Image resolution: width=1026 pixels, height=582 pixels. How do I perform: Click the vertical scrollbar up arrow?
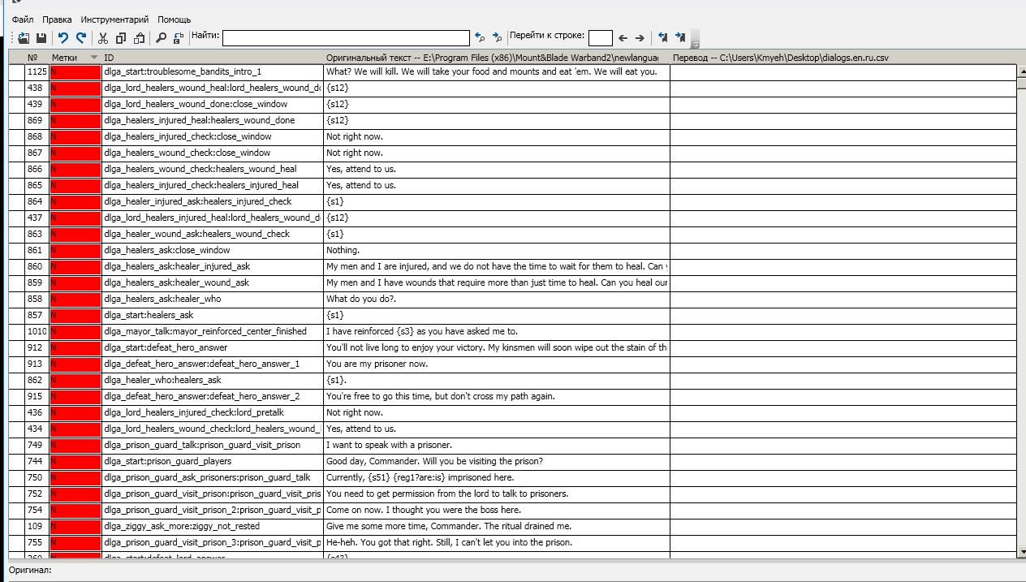pyautogui.click(x=1021, y=71)
